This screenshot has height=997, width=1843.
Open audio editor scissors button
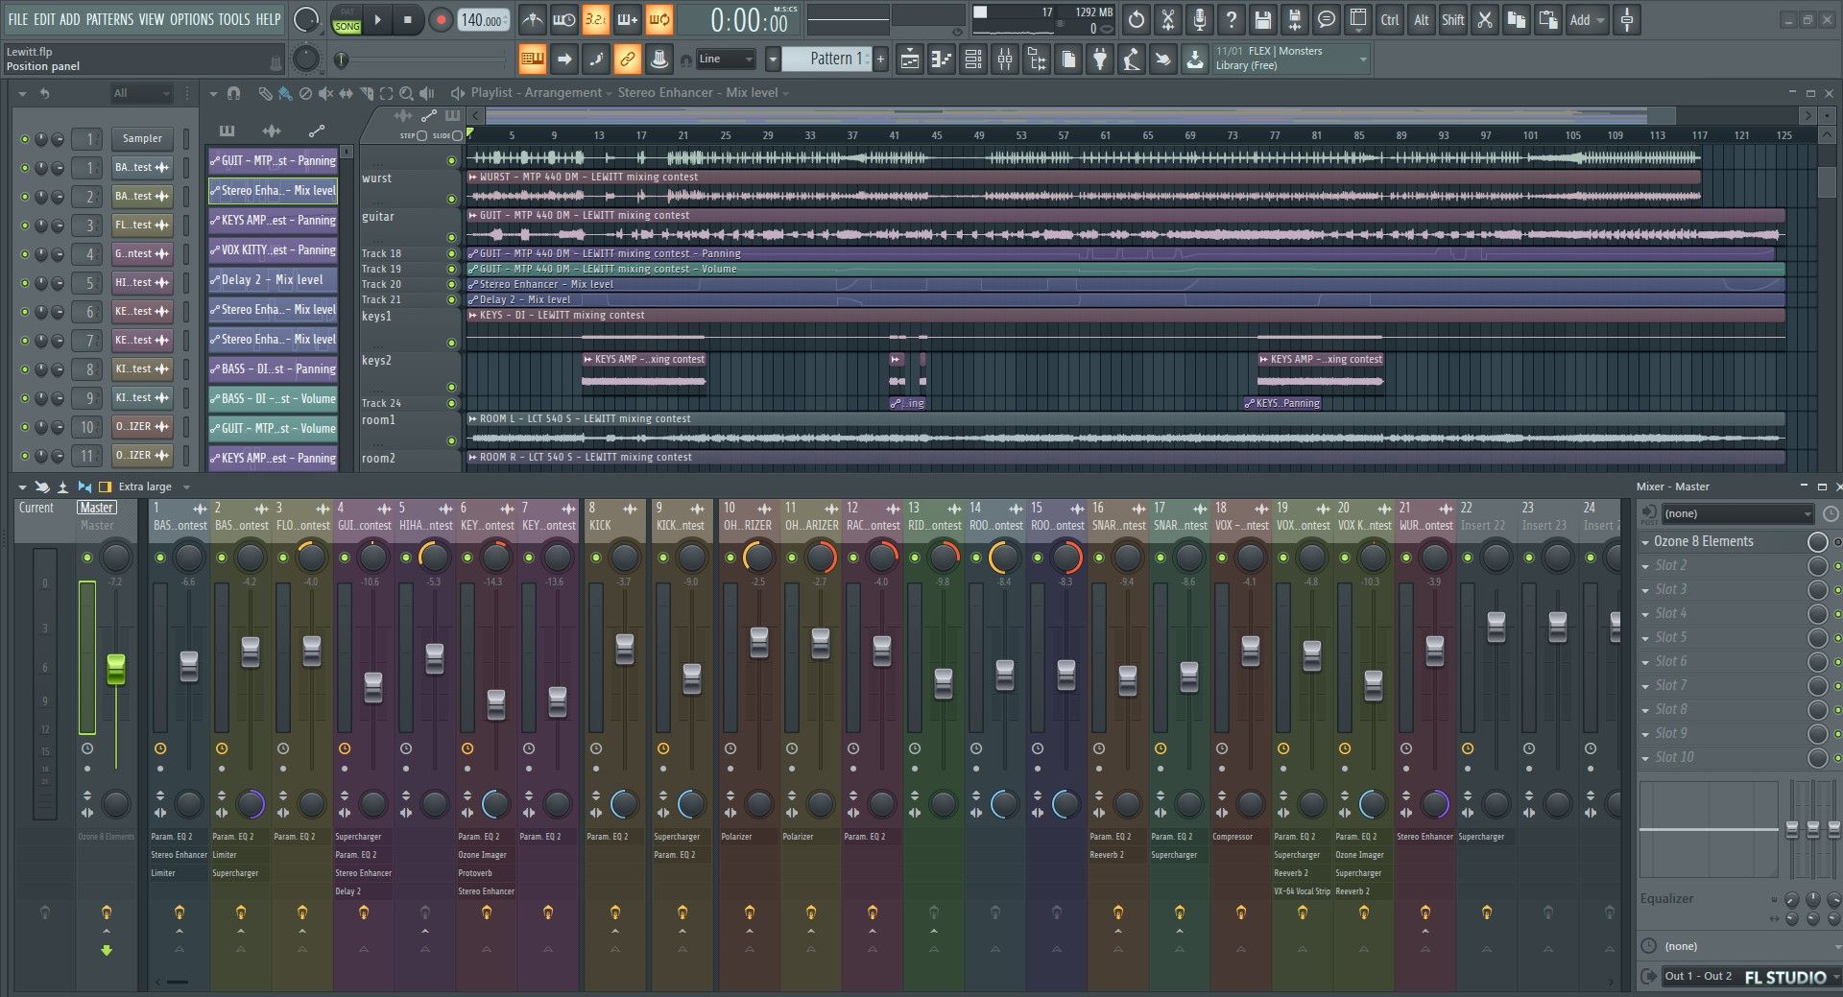pyautogui.click(x=1168, y=19)
